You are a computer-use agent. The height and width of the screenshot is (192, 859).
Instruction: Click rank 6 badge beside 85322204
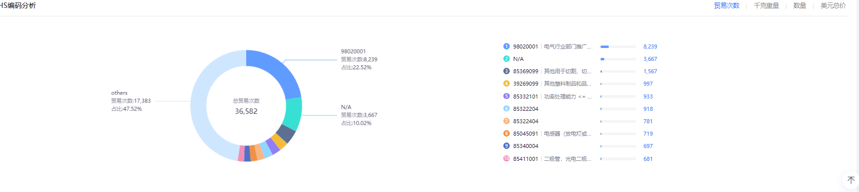(x=506, y=109)
